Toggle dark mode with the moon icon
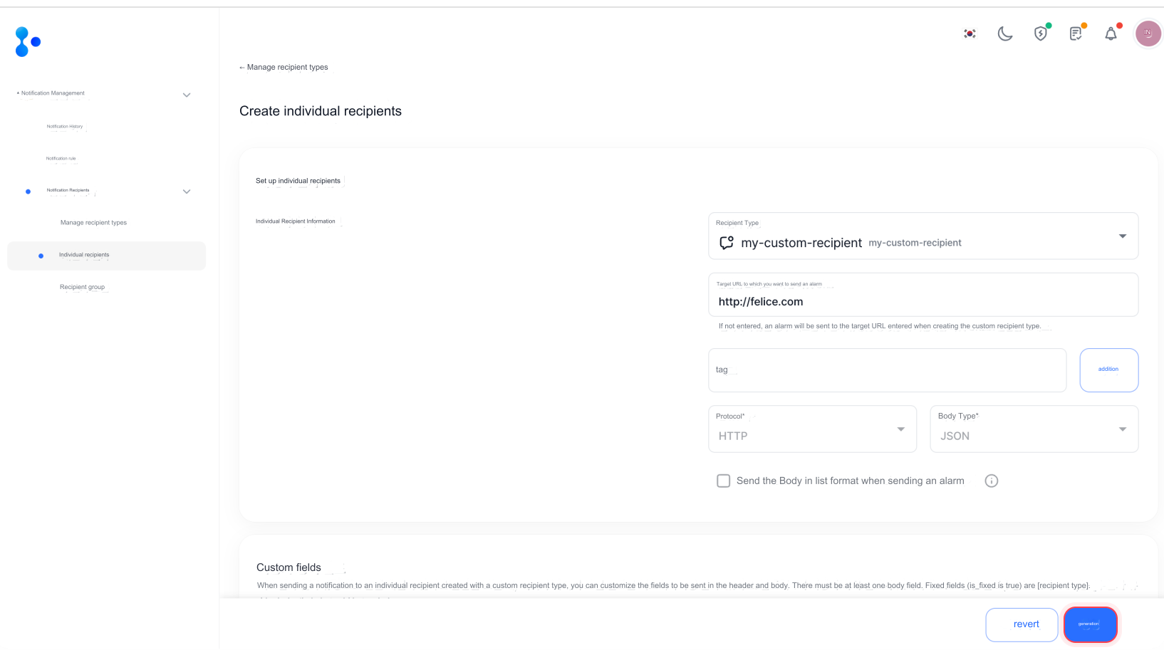This screenshot has width=1164, height=650. (1004, 33)
